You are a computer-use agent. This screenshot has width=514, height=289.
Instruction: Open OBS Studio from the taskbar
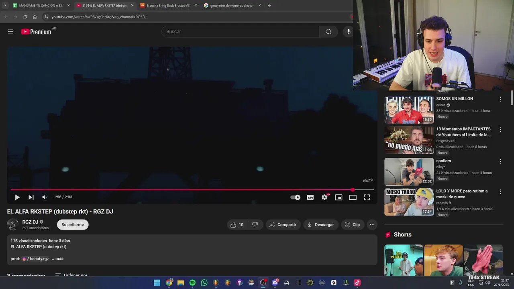coord(263,283)
